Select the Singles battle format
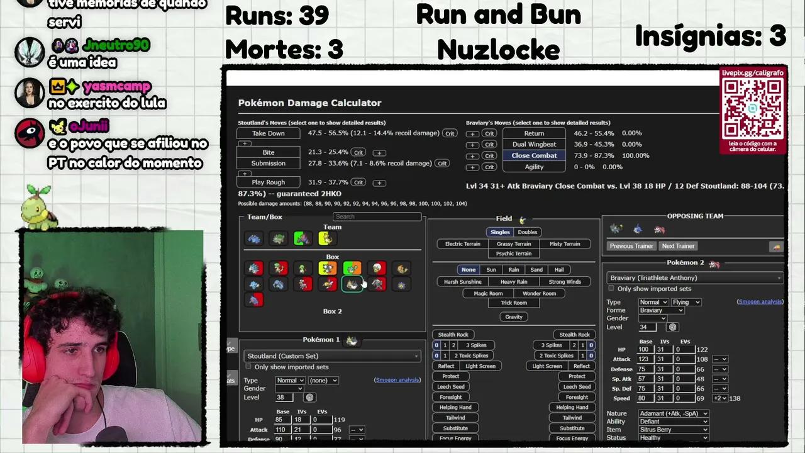Image resolution: width=805 pixels, height=453 pixels. pos(500,232)
